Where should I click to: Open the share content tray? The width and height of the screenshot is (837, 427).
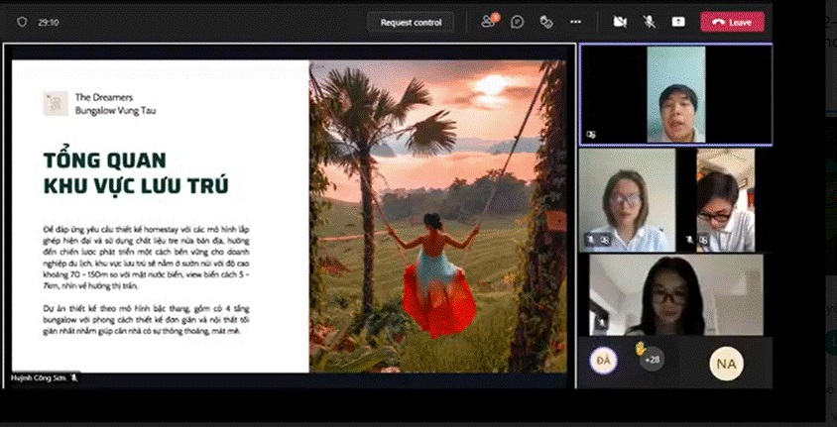678,22
